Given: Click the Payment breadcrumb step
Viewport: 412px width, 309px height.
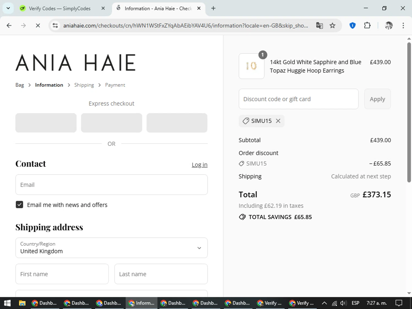Looking at the screenshot, I should [115, 85].
